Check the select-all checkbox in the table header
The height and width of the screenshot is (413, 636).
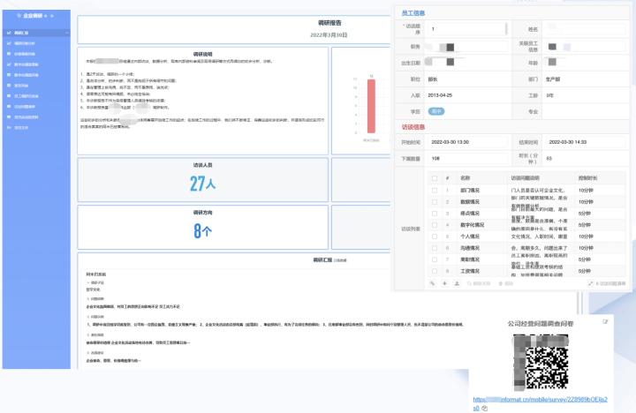(434, 177)
